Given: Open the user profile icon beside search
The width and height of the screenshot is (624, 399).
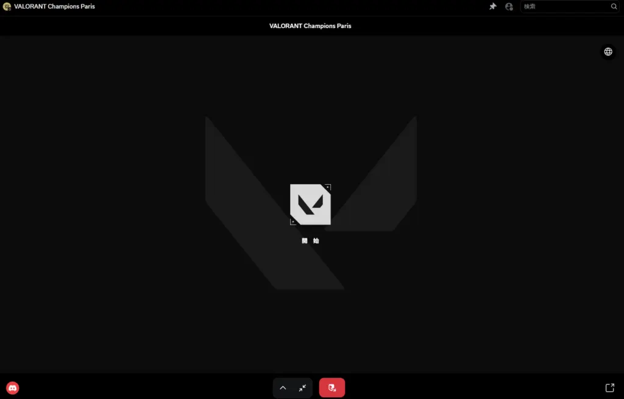Looking at the screenshot, I should coord(509,7).
